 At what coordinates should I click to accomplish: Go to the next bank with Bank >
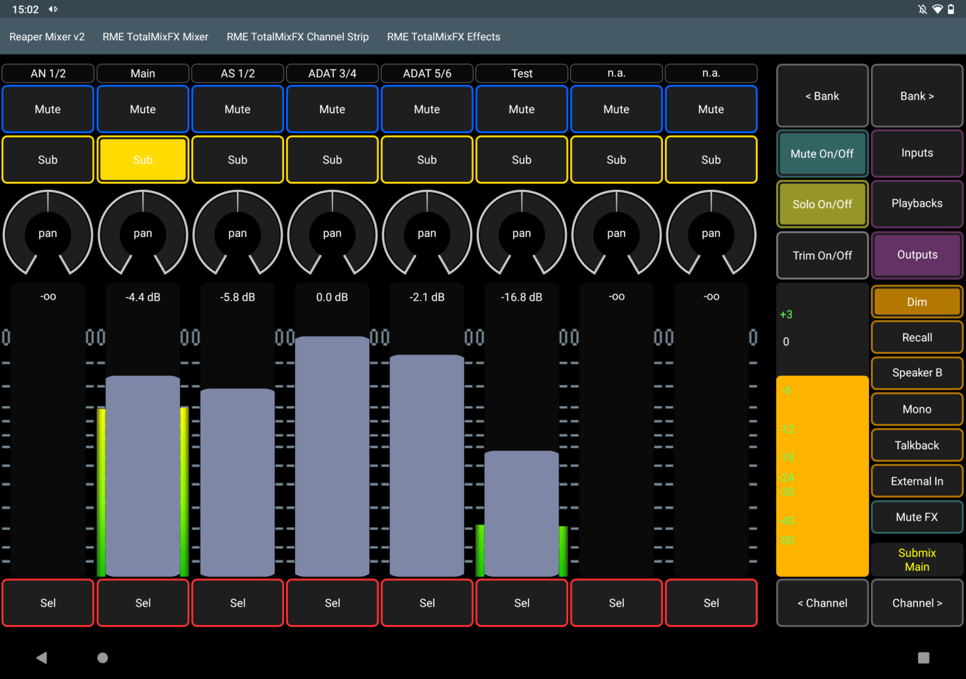coord(916,96)
